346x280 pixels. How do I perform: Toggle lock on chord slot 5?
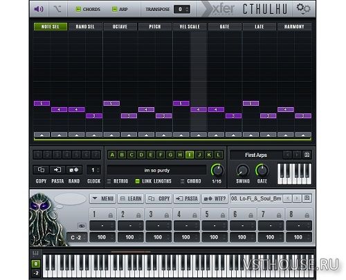(223, 215)
